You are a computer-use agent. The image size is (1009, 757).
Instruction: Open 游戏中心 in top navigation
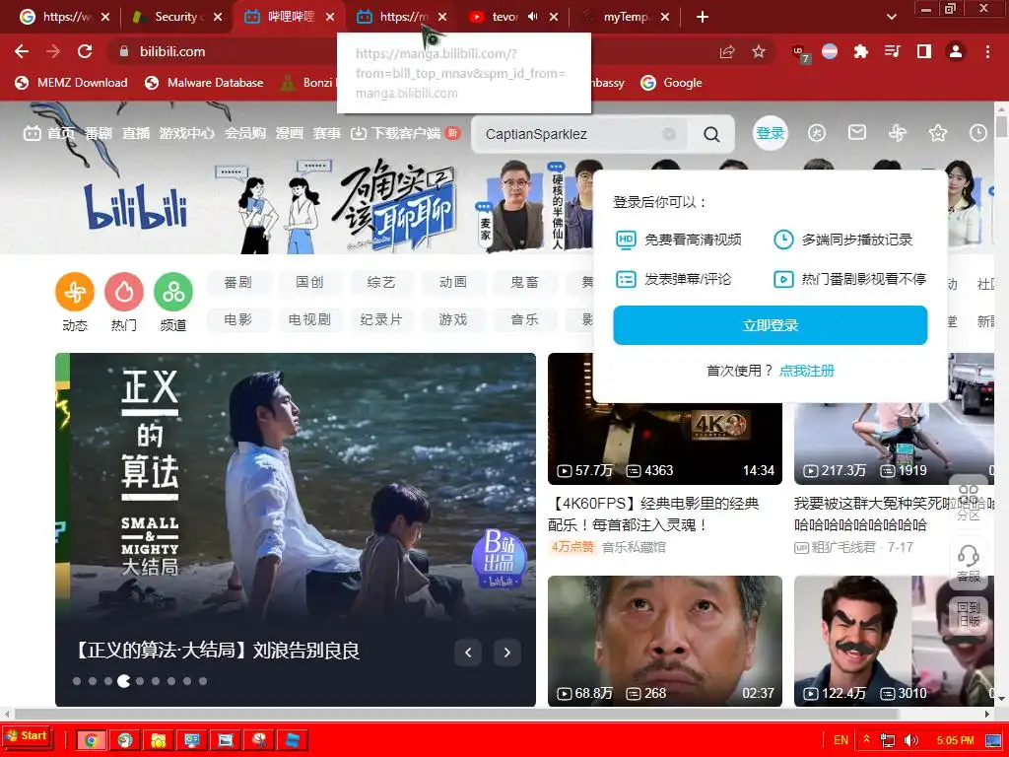[x=187, y=133]
